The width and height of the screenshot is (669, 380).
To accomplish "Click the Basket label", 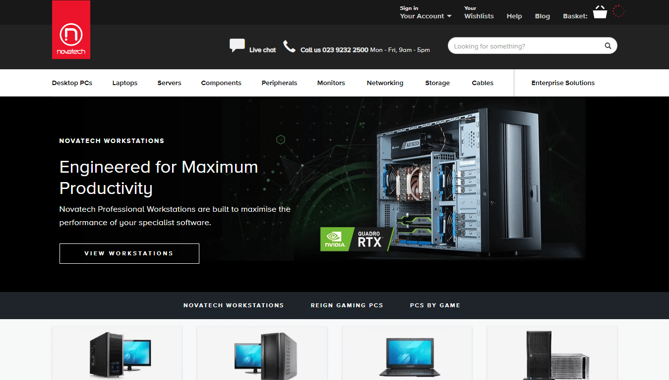I will 575,16.
